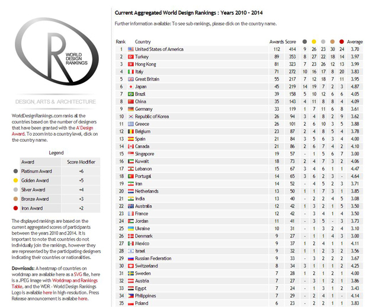
Task: Click the Netherlands flag icon
Action: pyautogui.click(x=131, y=191)
